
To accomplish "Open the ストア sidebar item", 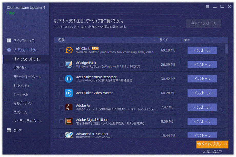I will point(18,131).
